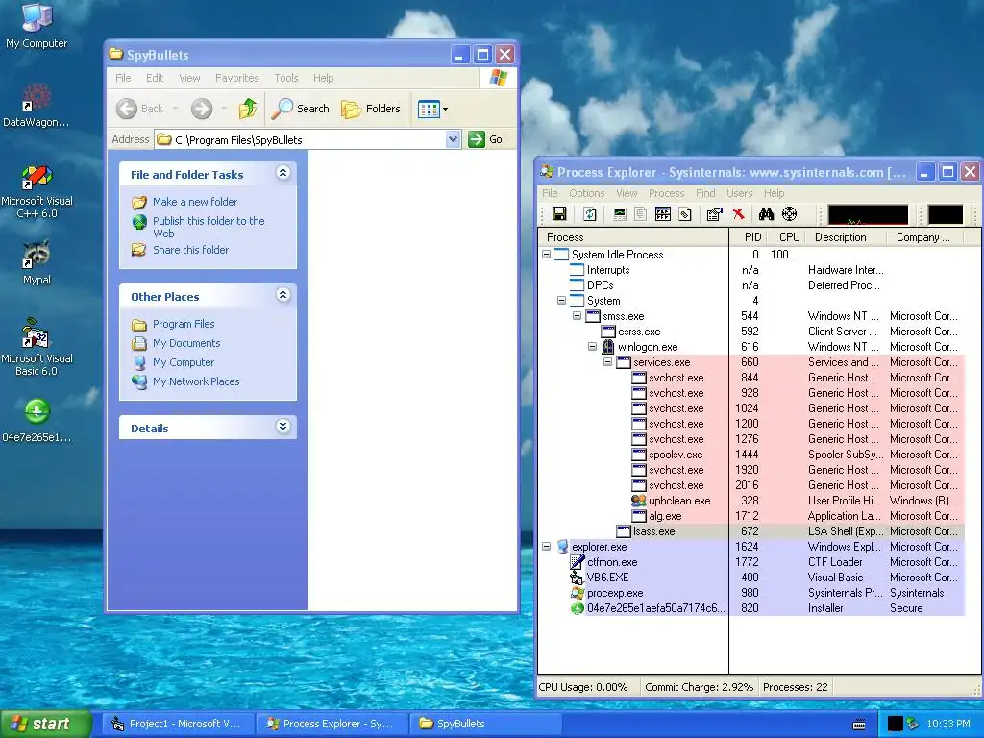Click the Up folder icon in SpyBullets
Viewport: 984px width, 738px height.
[247, 109]
